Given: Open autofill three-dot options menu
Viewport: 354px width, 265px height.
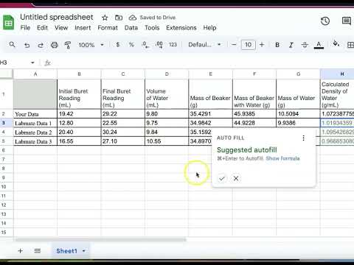Looking at the screenshot, I should (303, 138).
